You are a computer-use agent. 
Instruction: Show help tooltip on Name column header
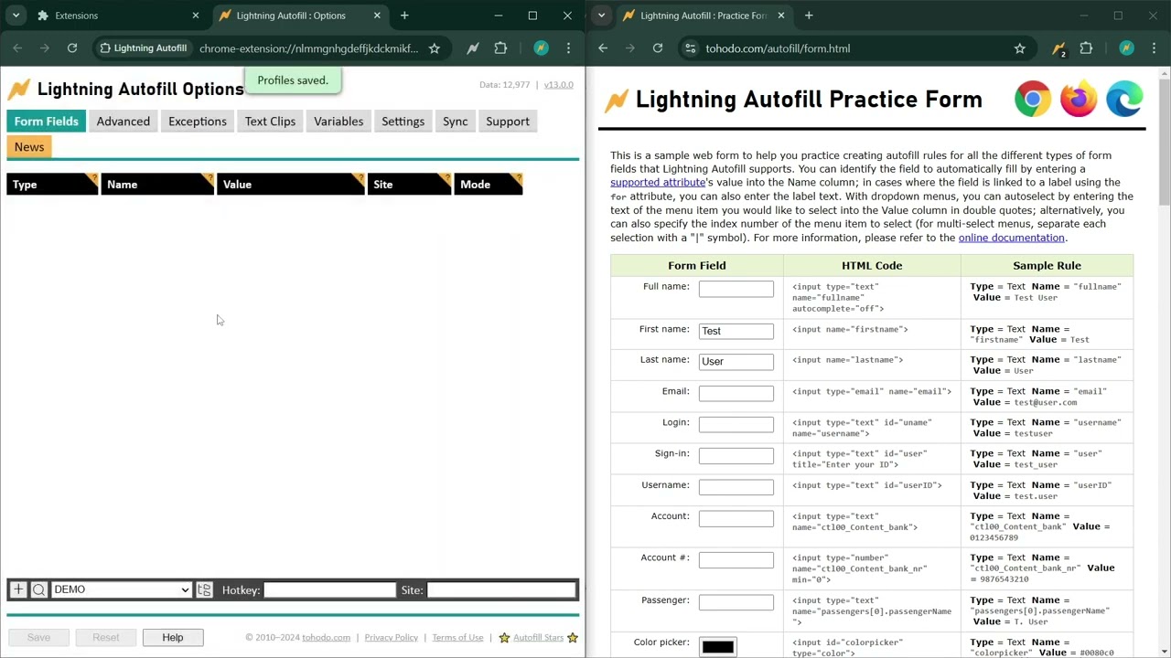(x=209, y=178)
